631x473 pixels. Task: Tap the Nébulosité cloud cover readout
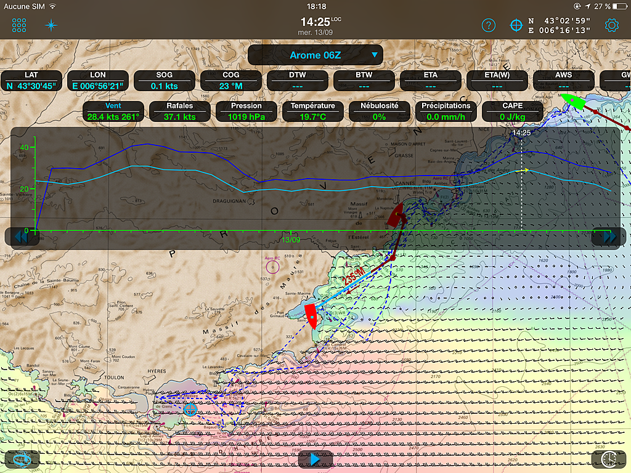point(379,111)
